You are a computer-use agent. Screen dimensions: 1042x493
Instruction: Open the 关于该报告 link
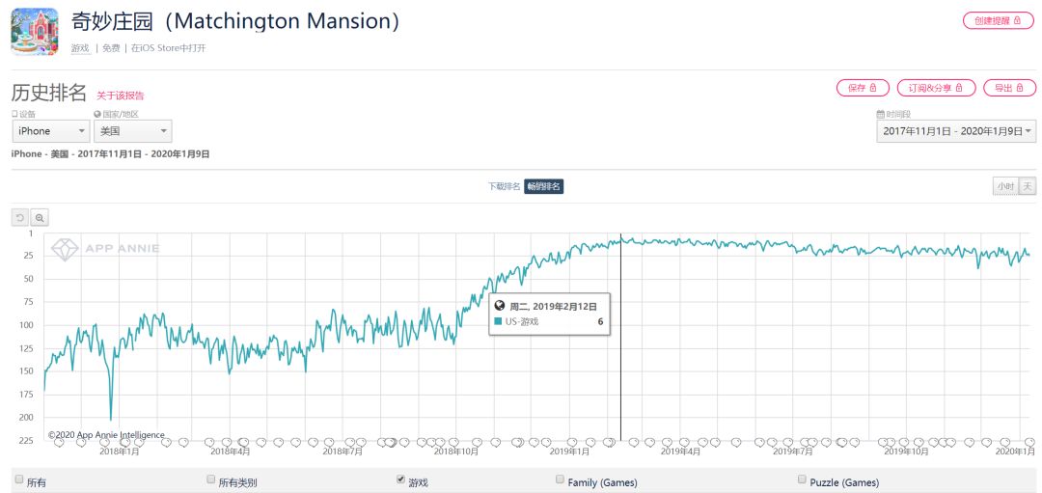tap(121, 96)
